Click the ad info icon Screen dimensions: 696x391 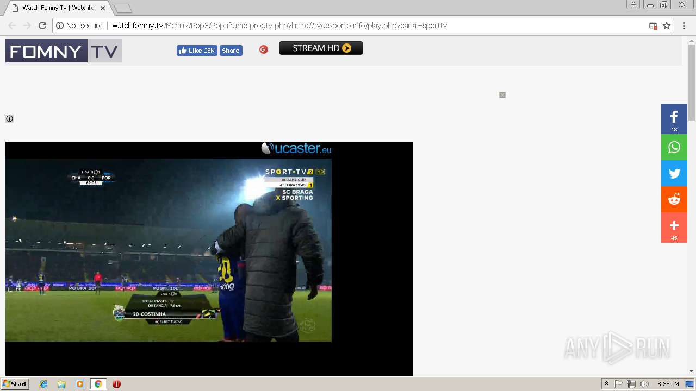tap(9, 118)
